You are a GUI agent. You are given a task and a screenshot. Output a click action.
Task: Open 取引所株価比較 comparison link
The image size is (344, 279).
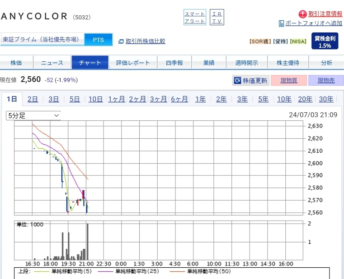tap(145, 41)
